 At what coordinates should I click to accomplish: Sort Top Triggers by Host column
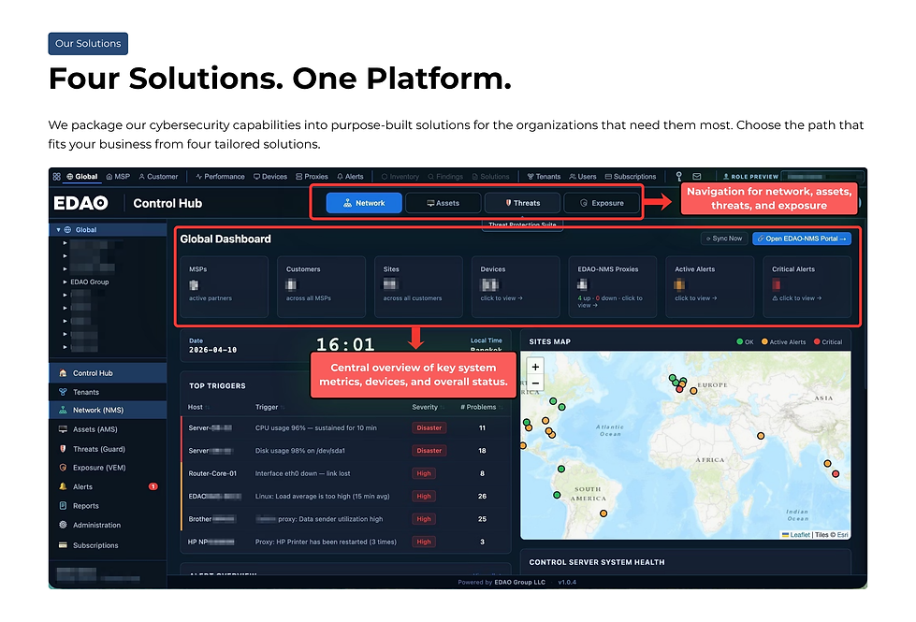198,407
